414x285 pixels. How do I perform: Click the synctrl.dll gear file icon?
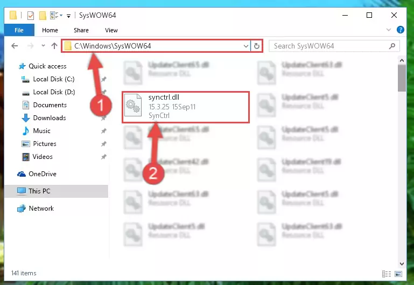click(x=133, y=105)
